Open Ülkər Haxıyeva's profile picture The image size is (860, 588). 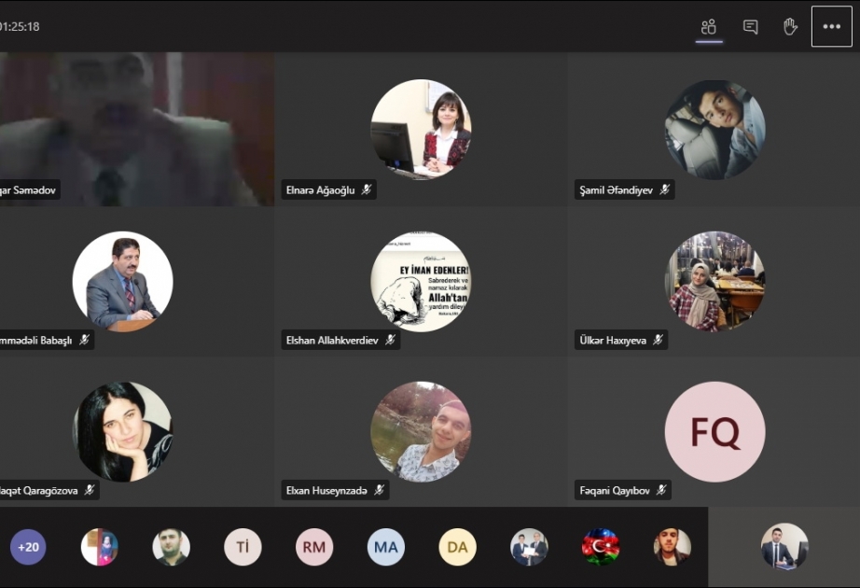pyautogui.click(x=714, y=281)
